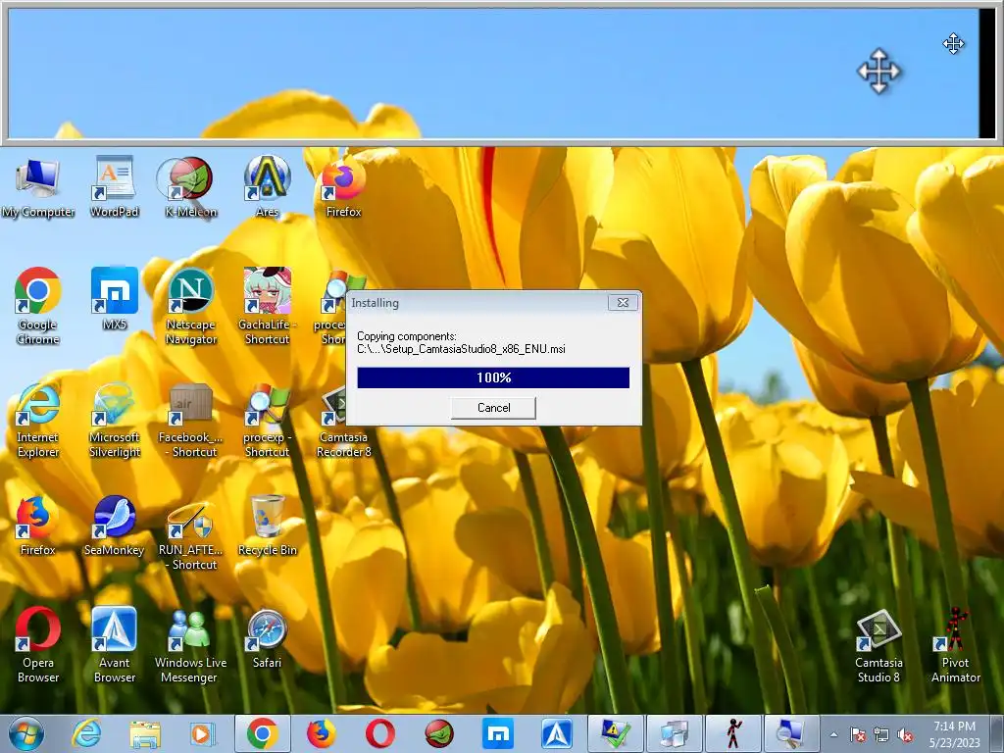Screen dimensions: 1004x753
Task: Open the My Computer desktop icon
Action: [38, 186]
